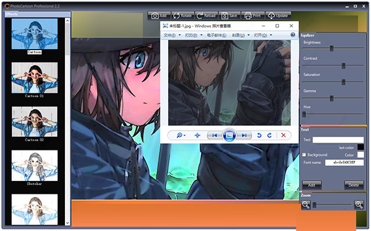
Task: Rotate the image with Rotate button
Action: tap(182, 15)
